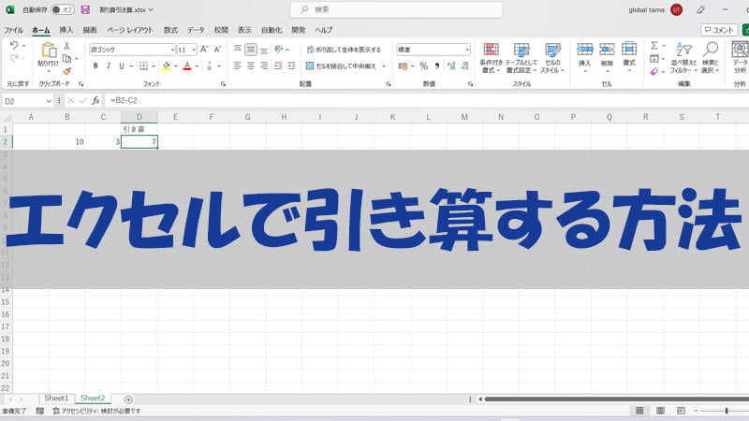Screen dimensions: 749x421
Task: Click the 検索 search box
Action: point(374,9)
